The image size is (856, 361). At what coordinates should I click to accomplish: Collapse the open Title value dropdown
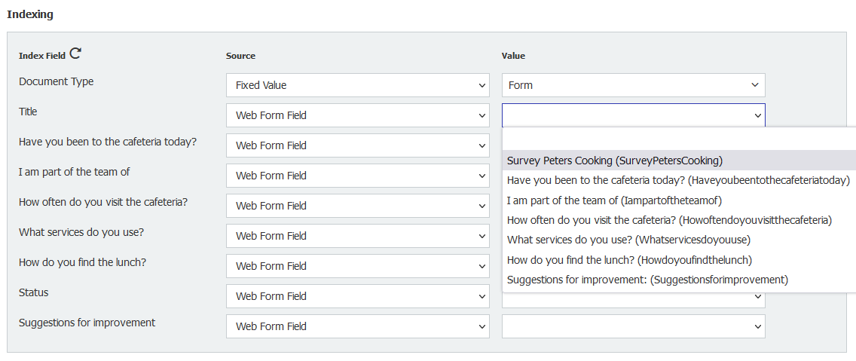[x=633, y=115]
